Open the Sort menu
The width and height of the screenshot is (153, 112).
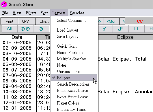[44, 13]
